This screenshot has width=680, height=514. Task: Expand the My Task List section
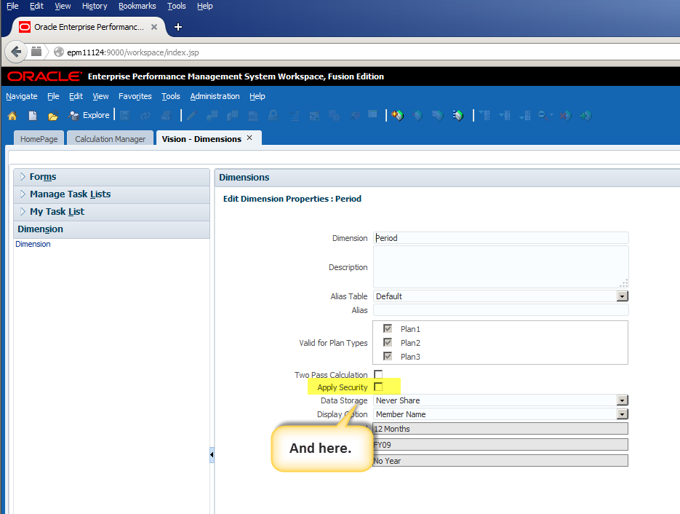[x=23, y=211]
